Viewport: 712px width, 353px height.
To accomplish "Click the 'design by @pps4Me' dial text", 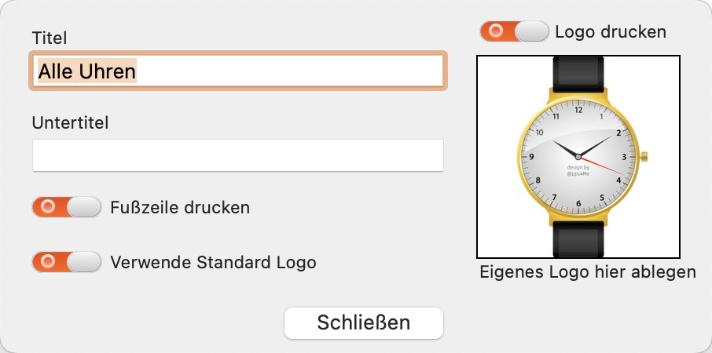I will [x=578, y=170].
